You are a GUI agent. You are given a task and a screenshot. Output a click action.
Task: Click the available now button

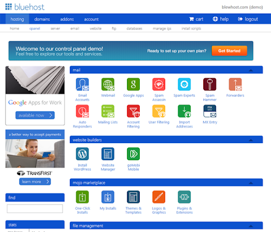(x=35, y=115)
